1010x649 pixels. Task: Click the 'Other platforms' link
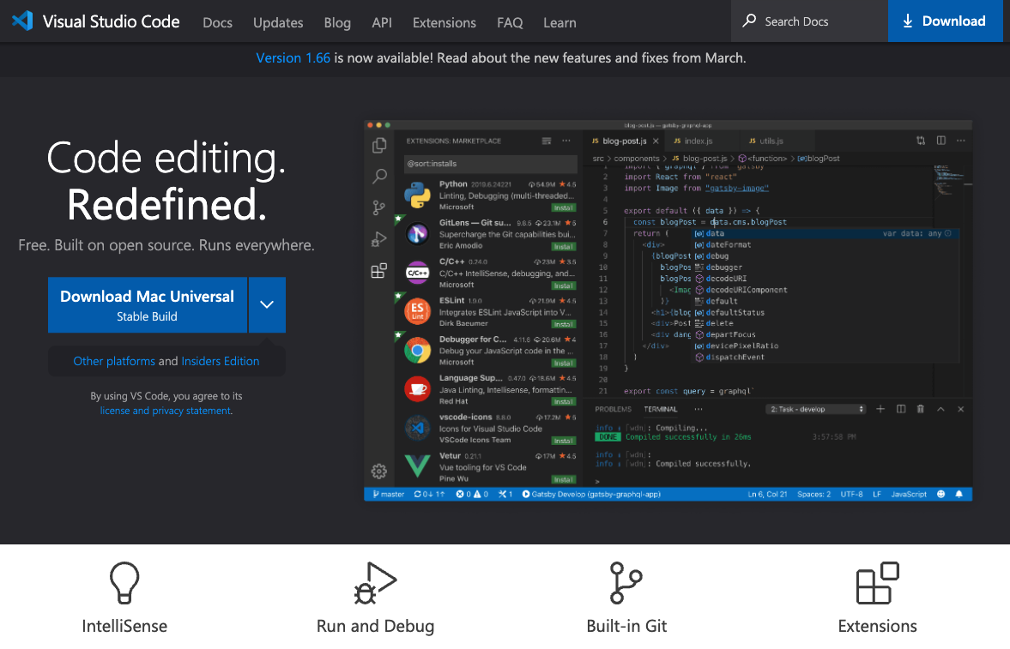(x=114, y=361)
